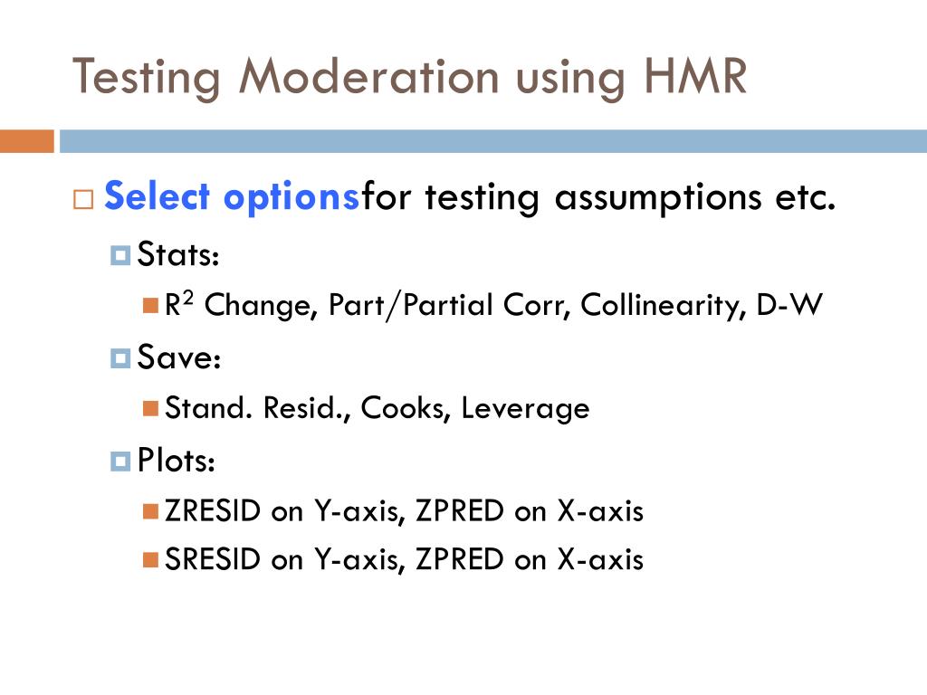Click the orange accent block beside the divider
927x695 pixels.
(x=26, y=142)
